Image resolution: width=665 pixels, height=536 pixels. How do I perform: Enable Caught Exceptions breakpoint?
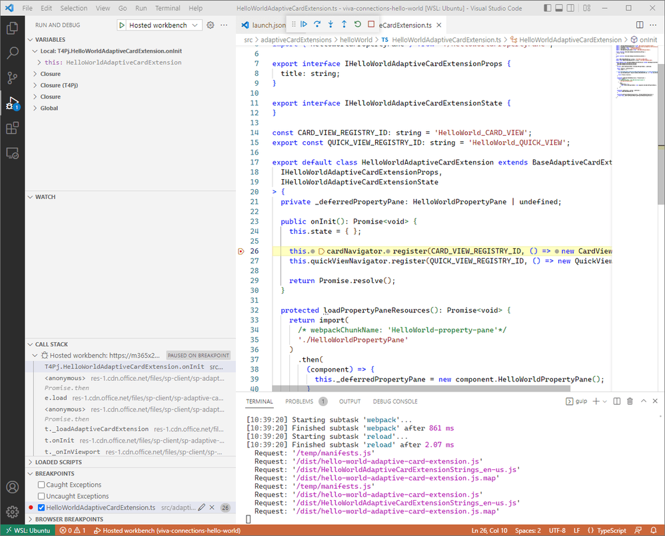click(41, 485)
